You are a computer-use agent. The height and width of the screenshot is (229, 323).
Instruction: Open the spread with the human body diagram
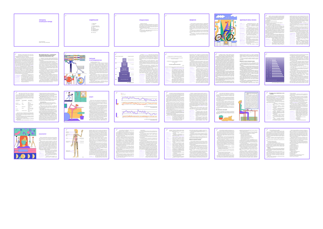86,144
